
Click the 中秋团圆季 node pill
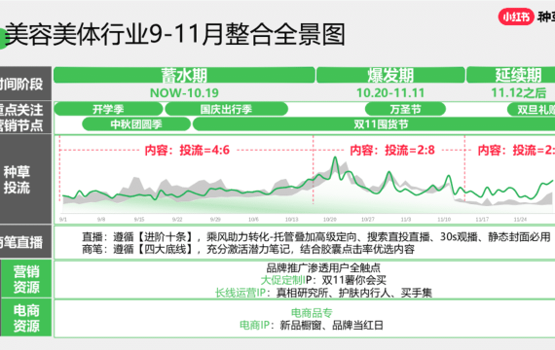(136, 124)
